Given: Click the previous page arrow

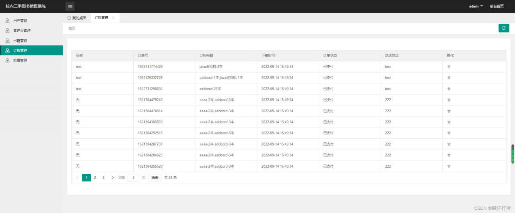Looking at the screenshot, I should pyautogui.click(x=77, y=178).
